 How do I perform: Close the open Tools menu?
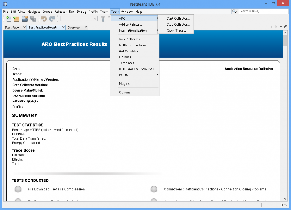(x=115, y=11)
